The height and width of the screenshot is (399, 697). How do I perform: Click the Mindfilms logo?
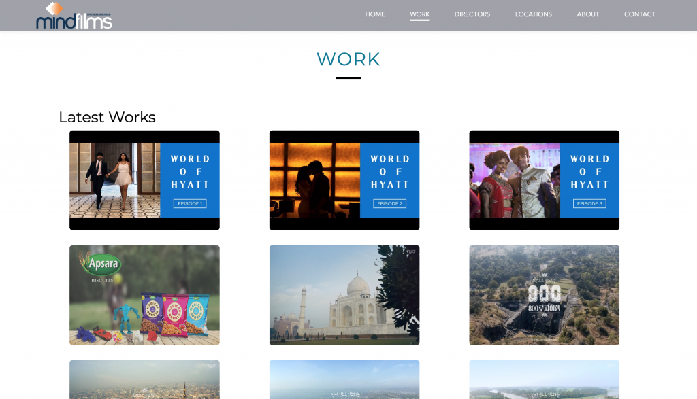pos(74,16)
